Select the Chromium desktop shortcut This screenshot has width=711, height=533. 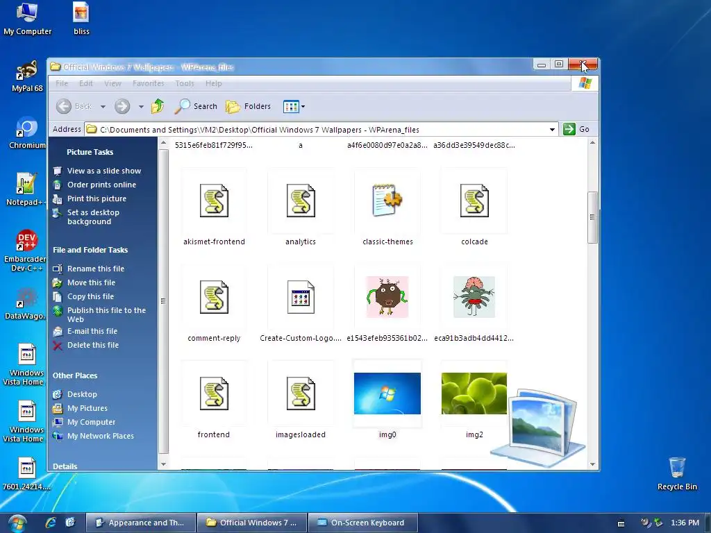pos(27,133)
